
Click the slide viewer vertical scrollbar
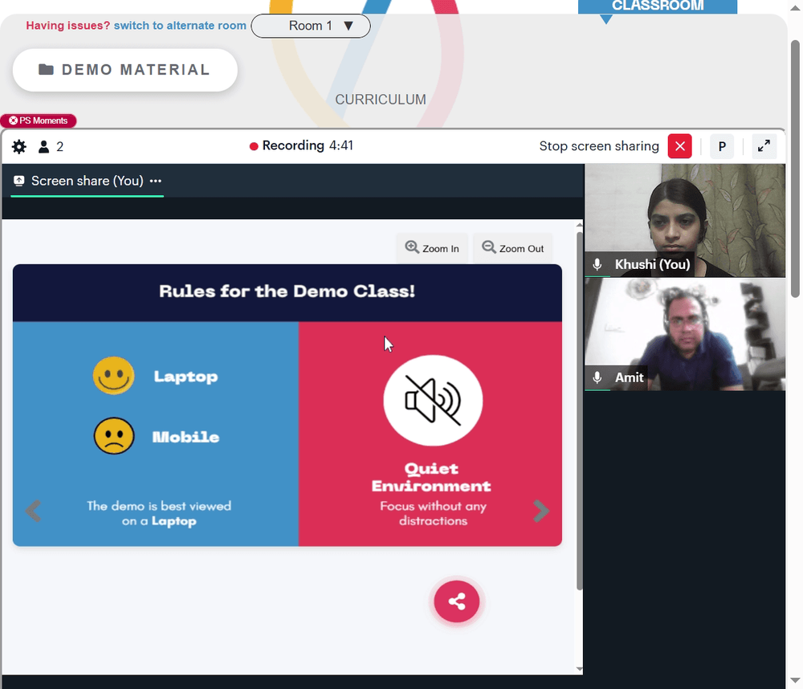tap(580, 410)
